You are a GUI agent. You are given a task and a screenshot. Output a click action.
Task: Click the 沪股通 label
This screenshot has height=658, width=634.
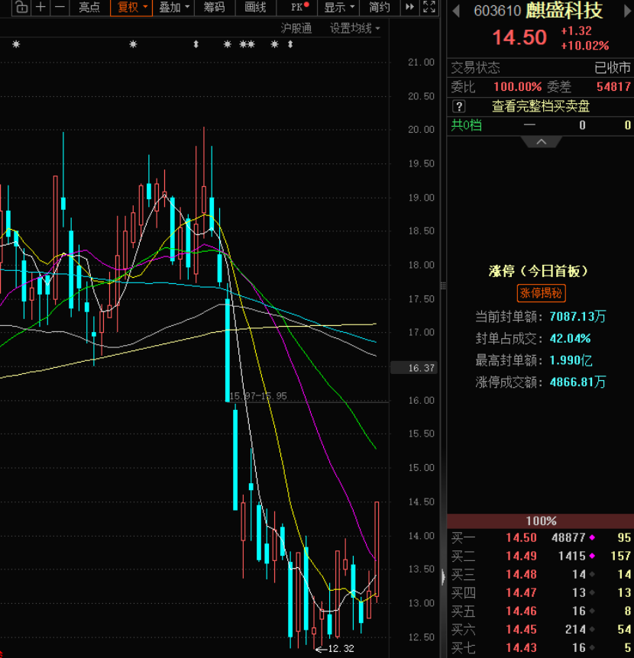point(296,28)
